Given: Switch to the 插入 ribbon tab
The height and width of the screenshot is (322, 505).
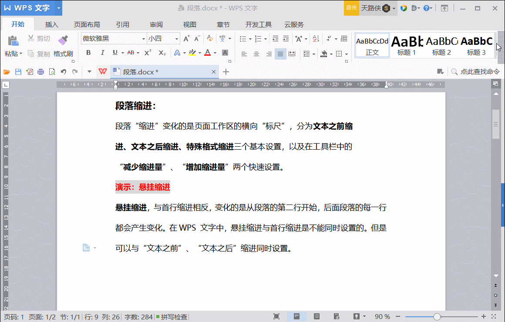Looking at the screenshot, I should click(51, 24).
